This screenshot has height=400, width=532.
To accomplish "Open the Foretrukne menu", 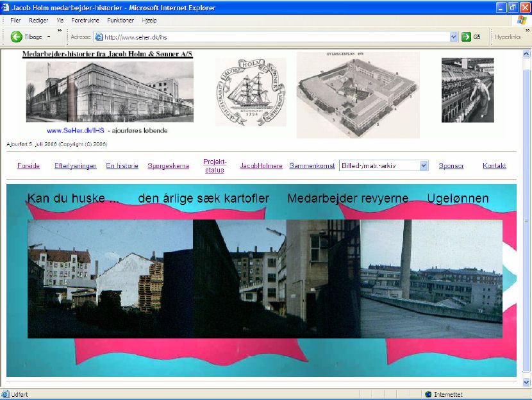I will pos(85,21).
